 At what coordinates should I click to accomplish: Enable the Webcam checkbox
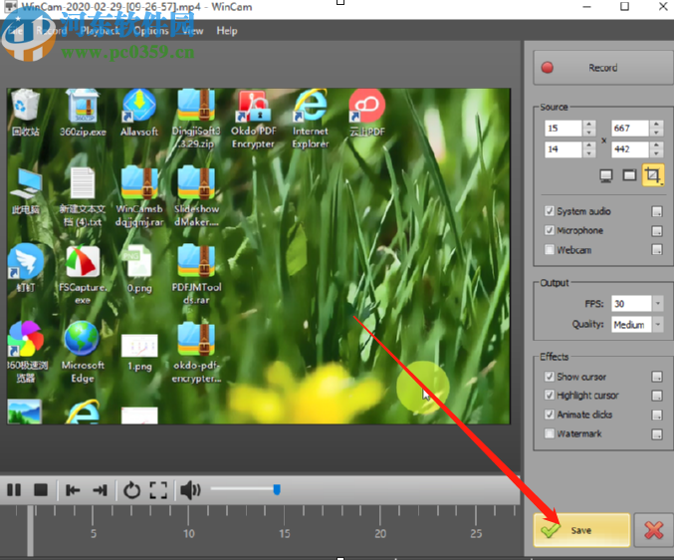coord(550,250)
